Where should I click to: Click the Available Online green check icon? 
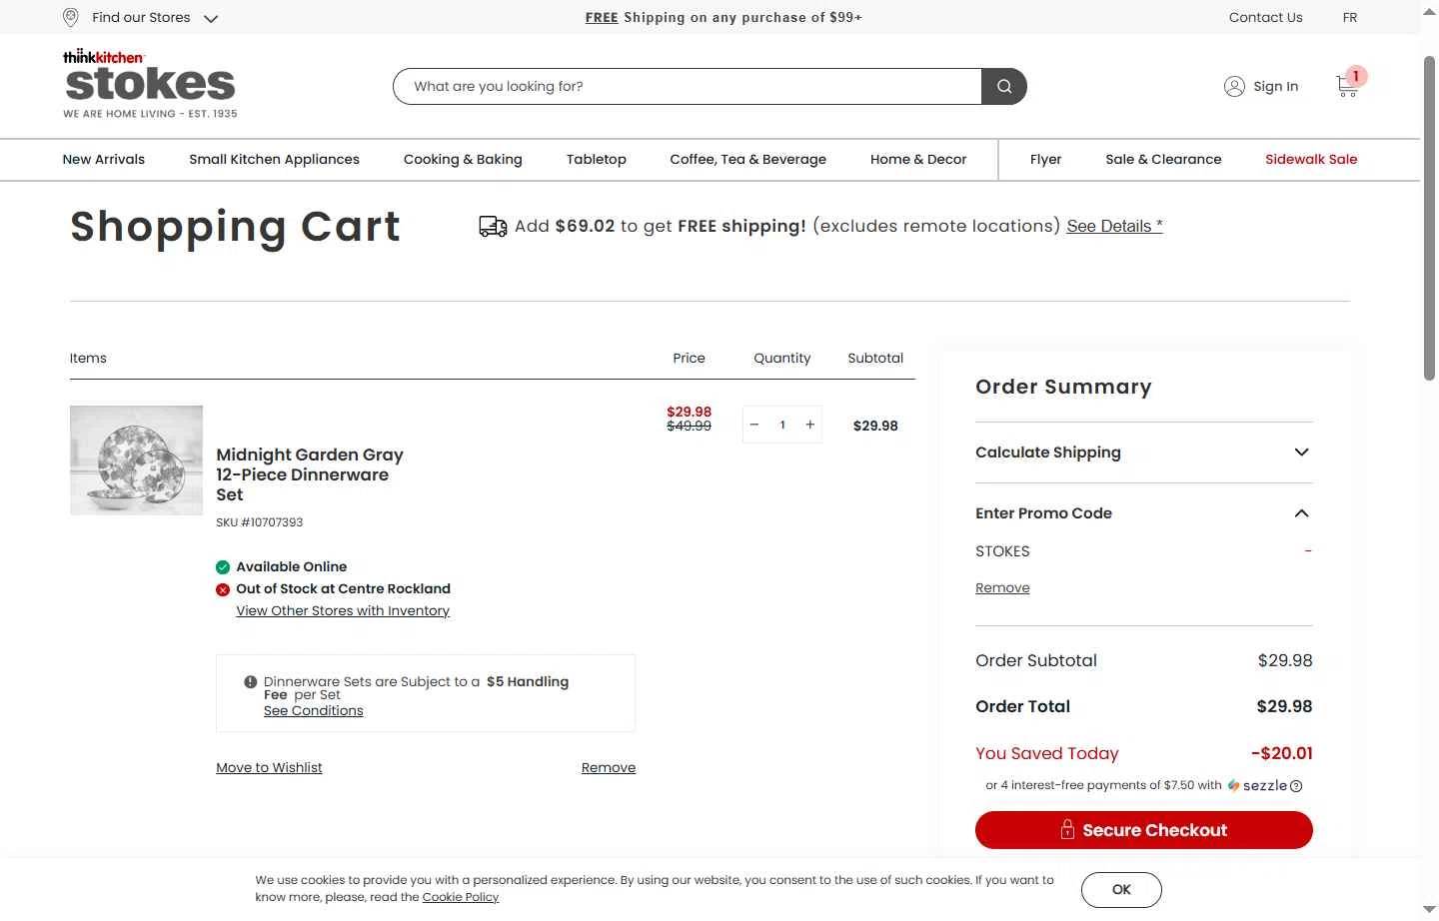point(223,567)
